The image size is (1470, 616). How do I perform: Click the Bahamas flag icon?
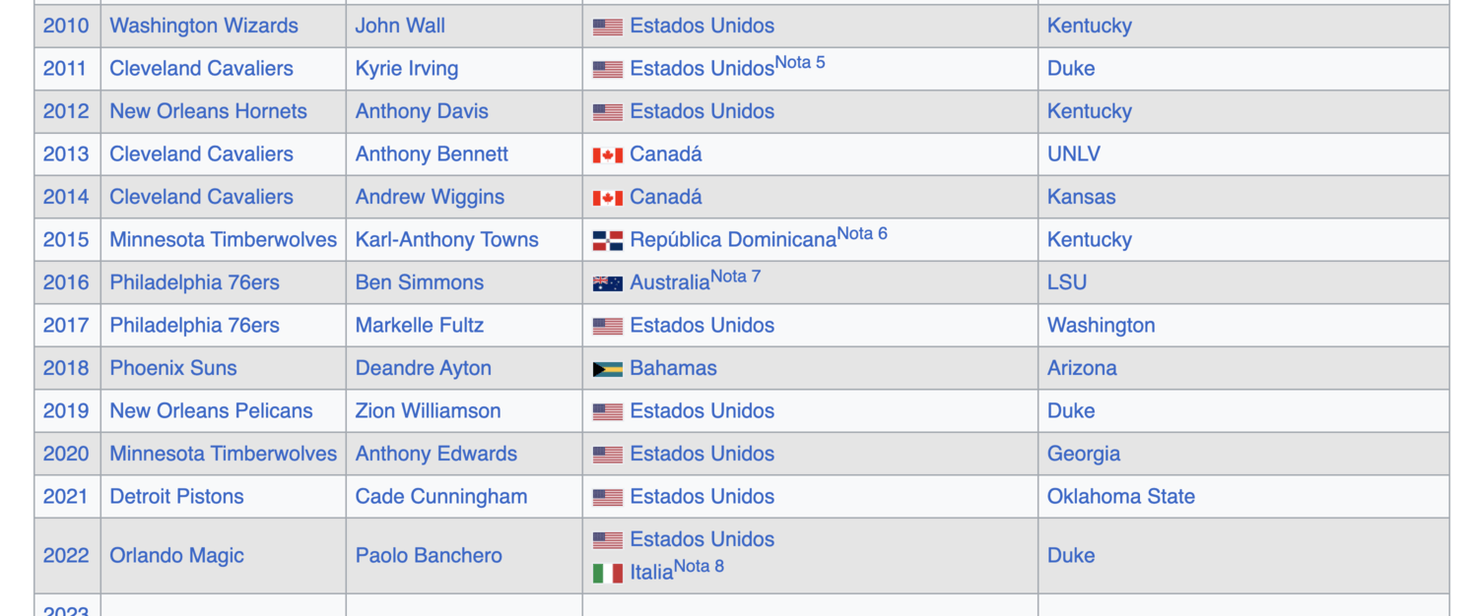607,369
